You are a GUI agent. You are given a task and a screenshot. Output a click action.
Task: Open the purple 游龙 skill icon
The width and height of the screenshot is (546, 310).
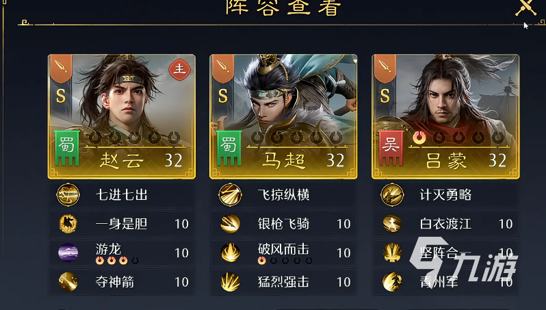coord(68,253)
